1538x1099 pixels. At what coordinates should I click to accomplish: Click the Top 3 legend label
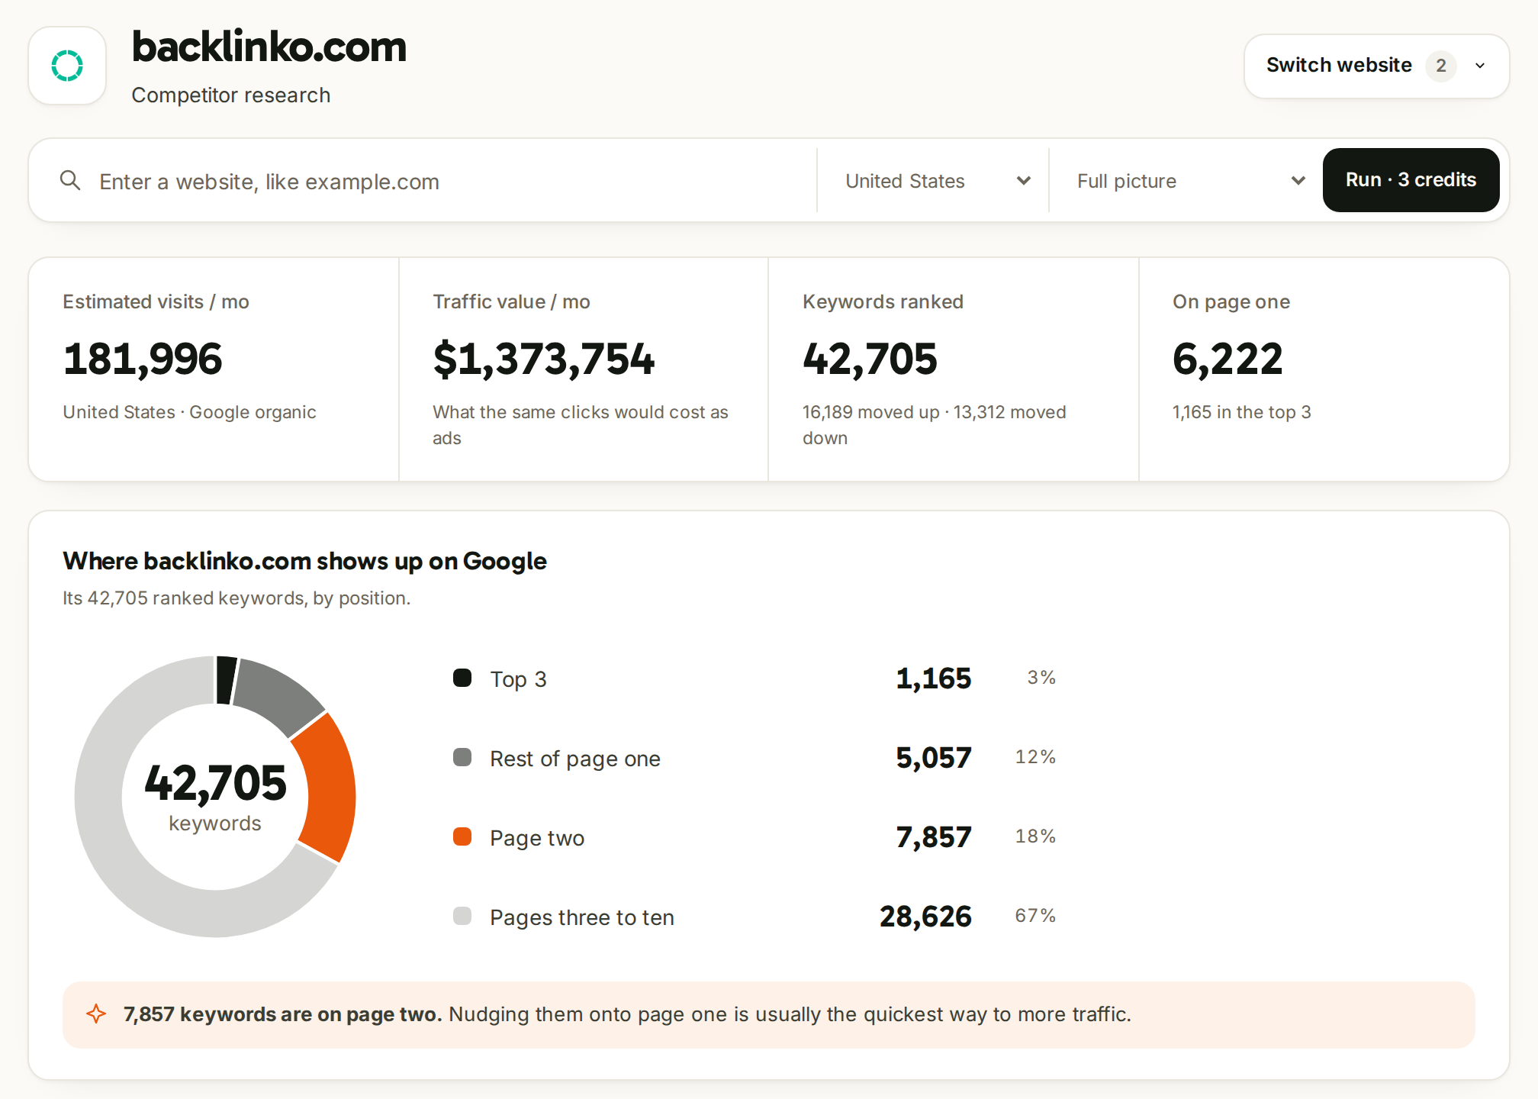519,678
